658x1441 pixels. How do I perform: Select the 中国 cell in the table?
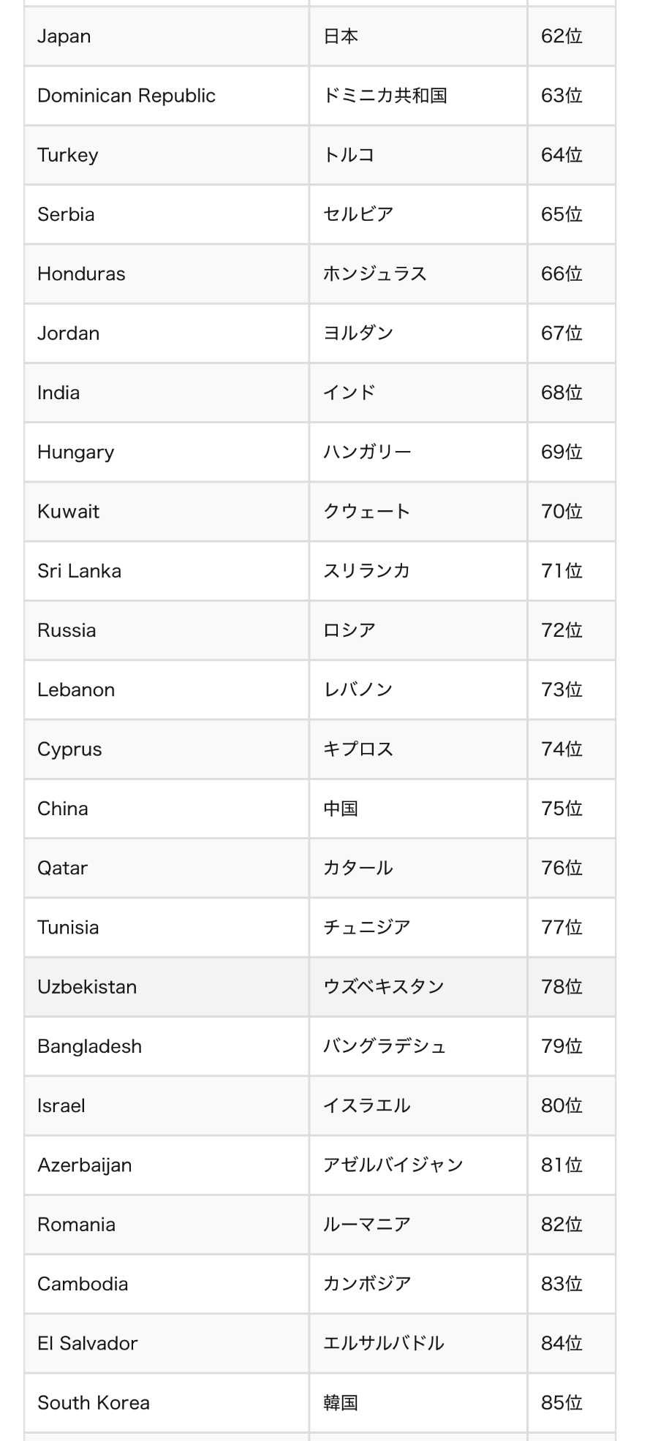click(341, 809)
